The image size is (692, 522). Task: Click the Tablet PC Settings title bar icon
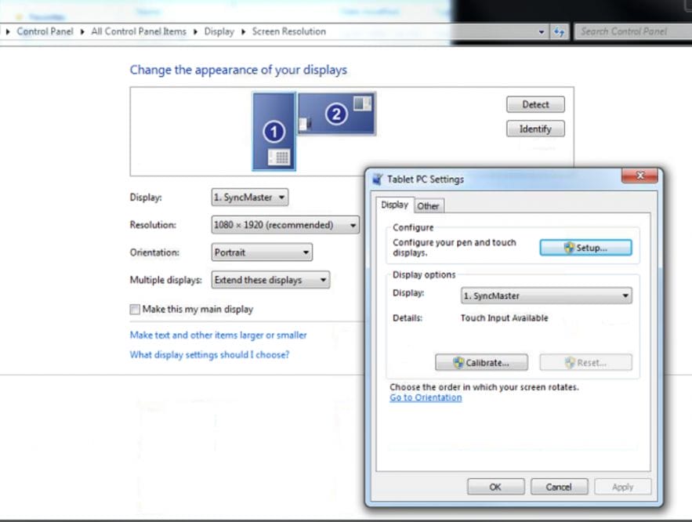click(379, 178)
